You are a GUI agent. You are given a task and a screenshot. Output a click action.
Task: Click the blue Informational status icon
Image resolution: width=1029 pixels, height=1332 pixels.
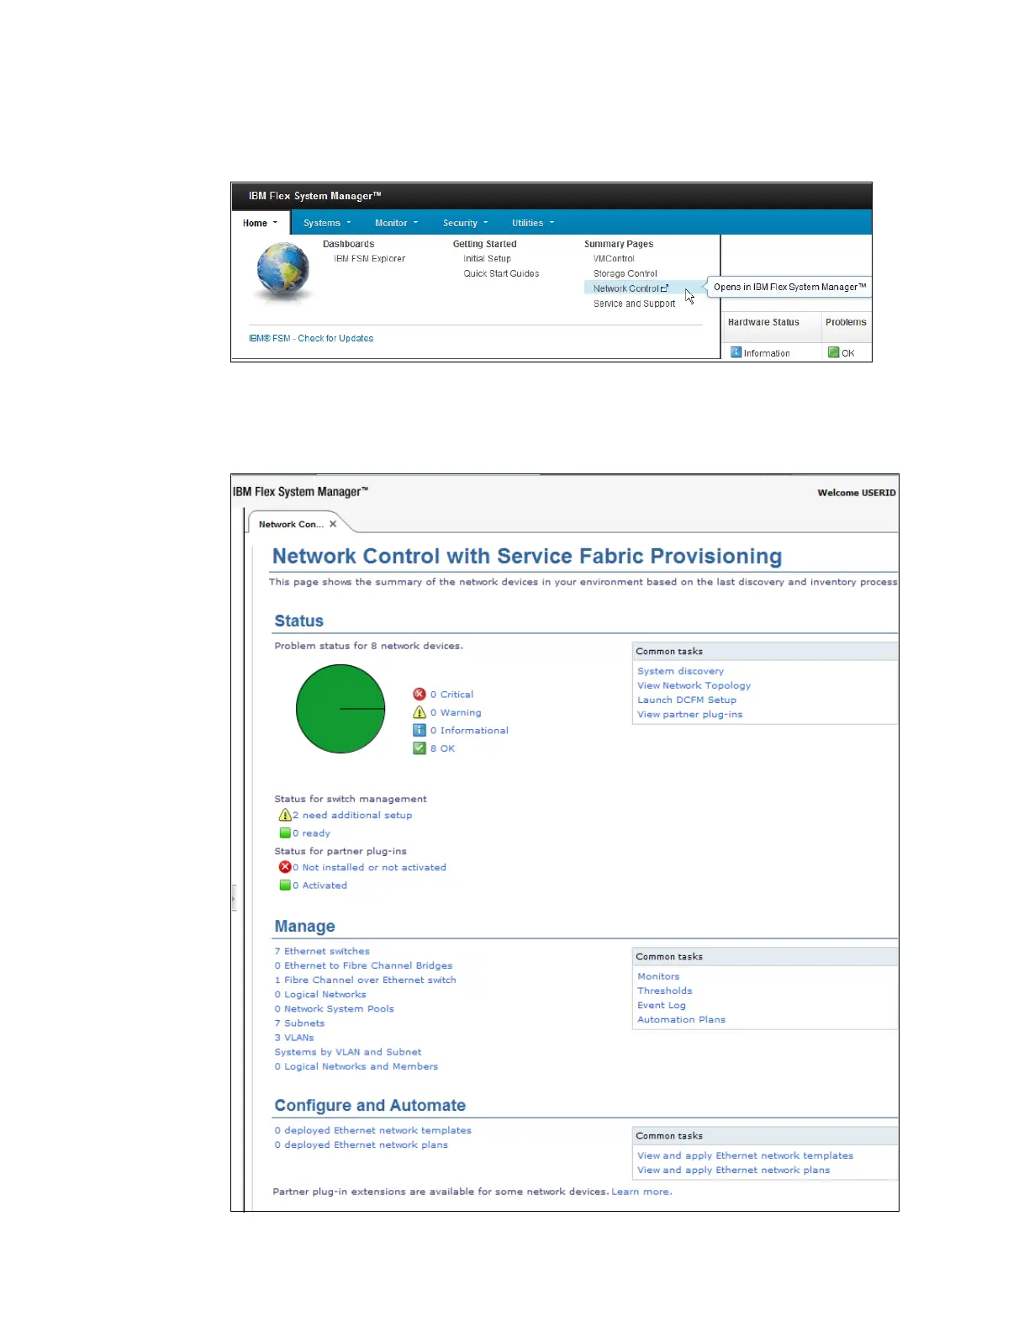pos(420,730)
